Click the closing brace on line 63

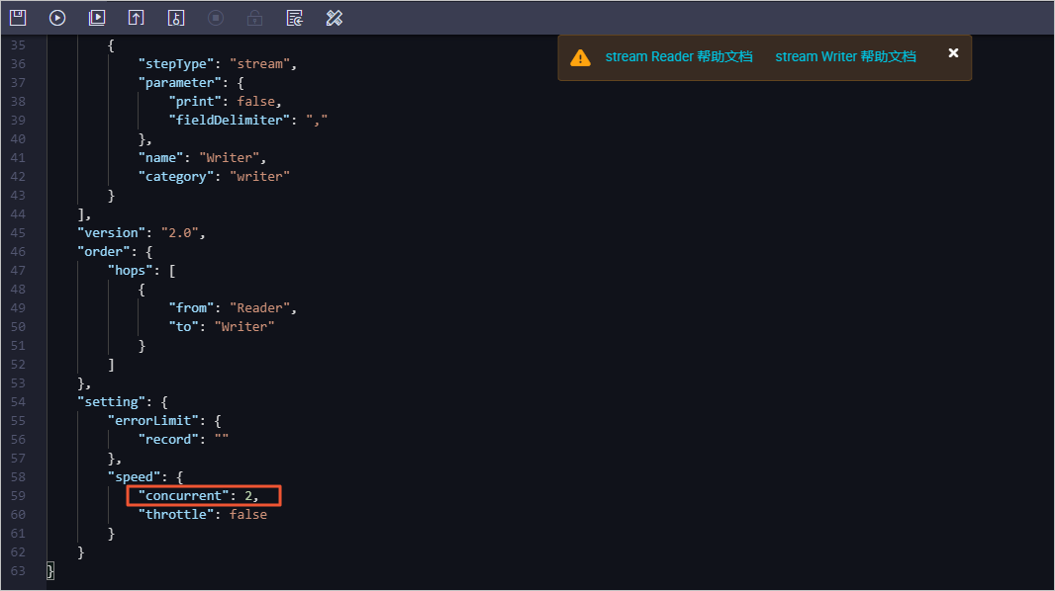[x=49, y=571]
